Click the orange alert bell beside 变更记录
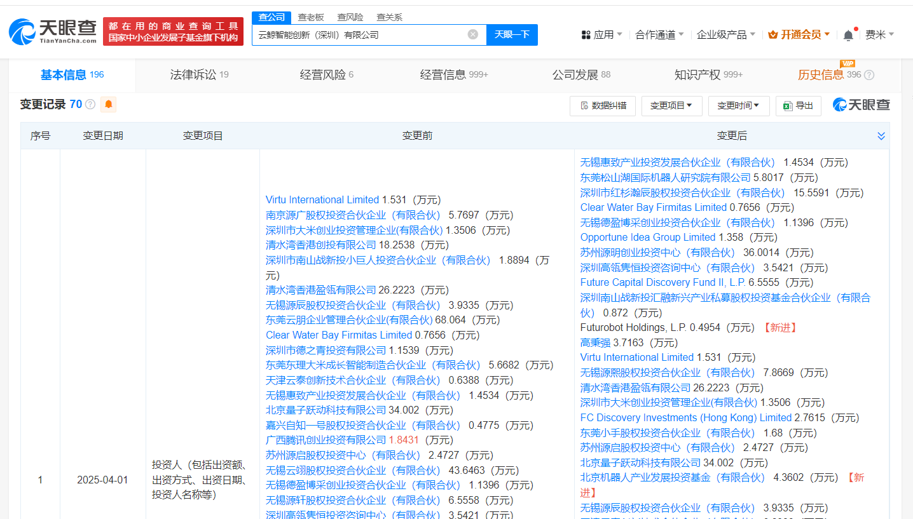The width and height of the screenshot is (913, 519). (109, 105)
